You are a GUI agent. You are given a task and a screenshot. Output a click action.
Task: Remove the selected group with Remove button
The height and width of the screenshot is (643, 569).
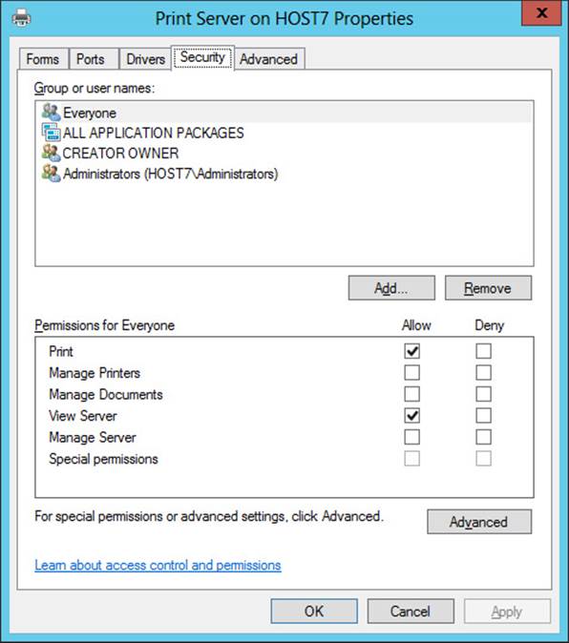488,288
